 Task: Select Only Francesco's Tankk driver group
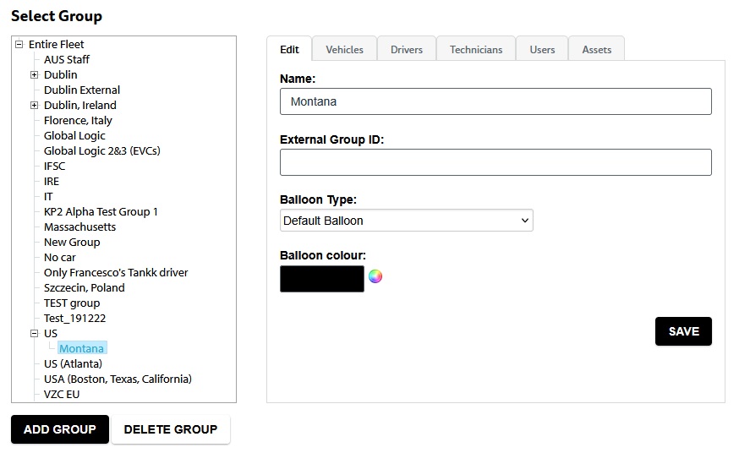click(x=116, y=273)
